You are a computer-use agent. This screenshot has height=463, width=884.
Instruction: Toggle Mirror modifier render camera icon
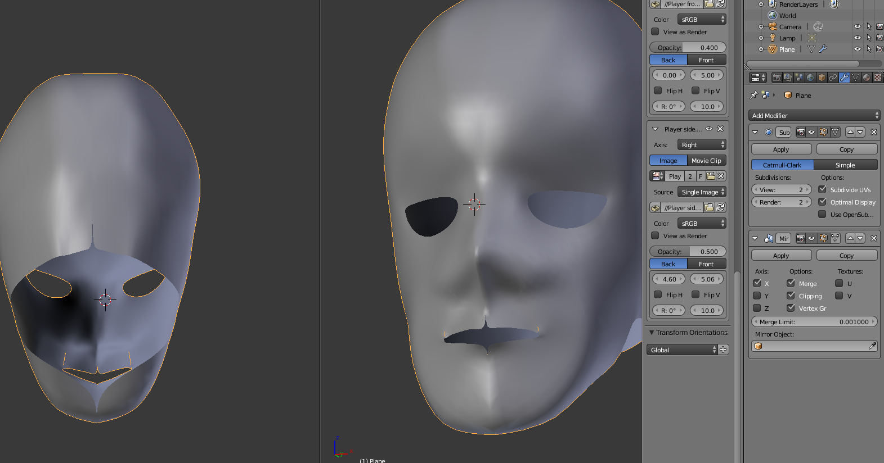[x=800, y=238]
